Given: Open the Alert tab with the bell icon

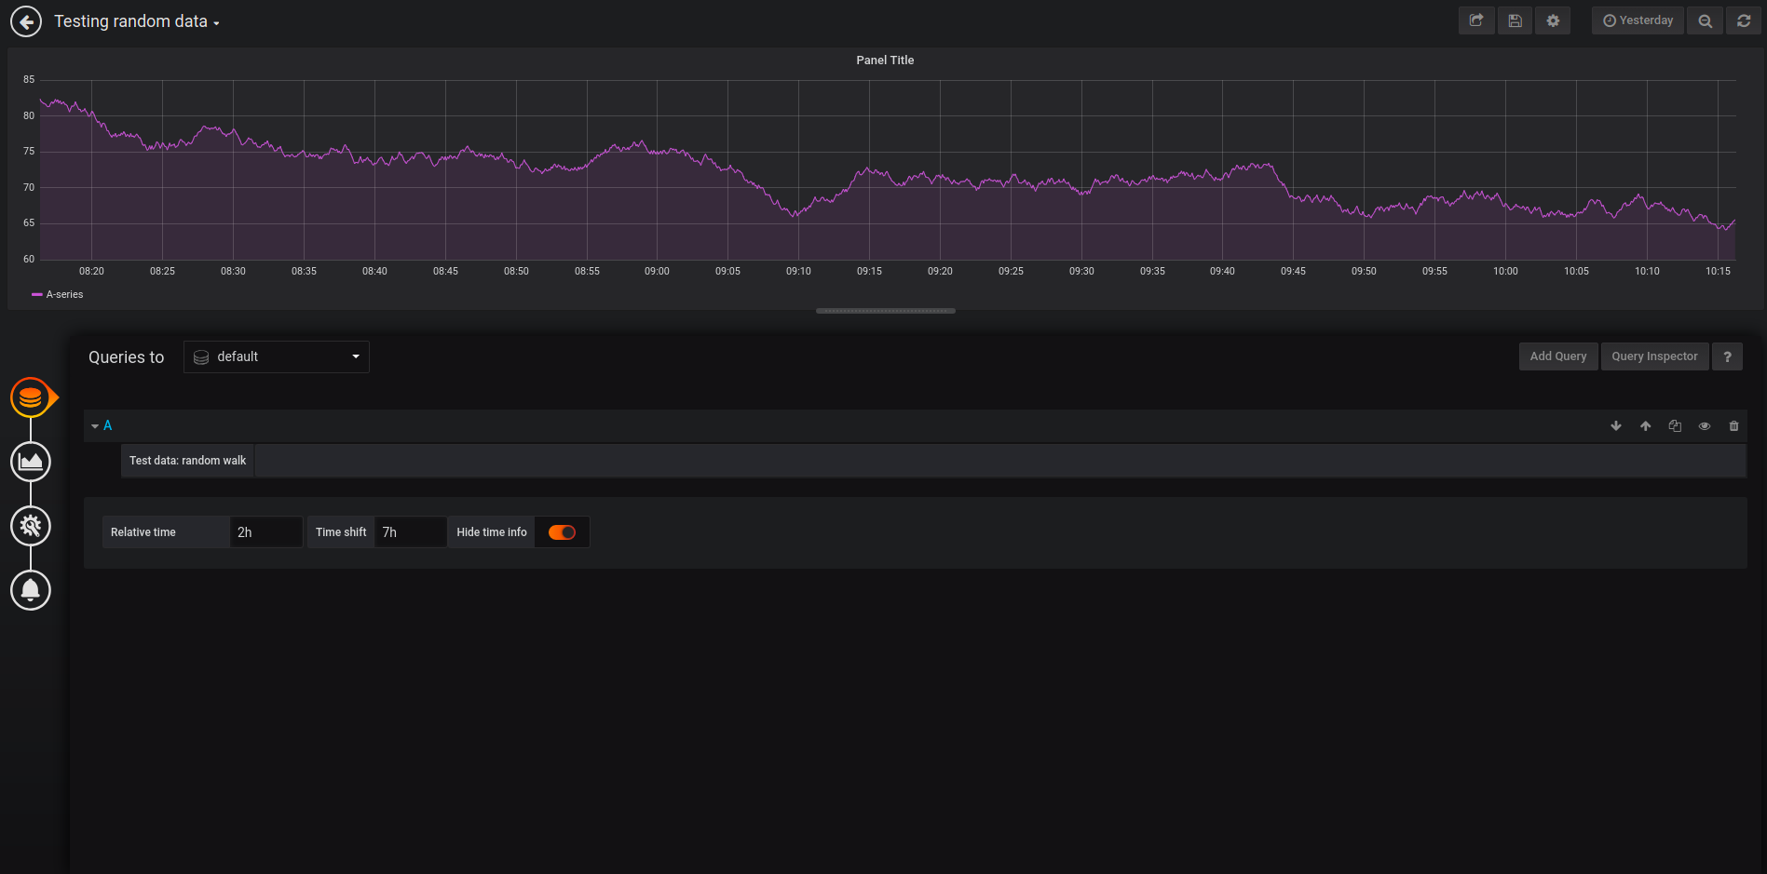Looking at the screenshot, I should click(x=31, y=590).
